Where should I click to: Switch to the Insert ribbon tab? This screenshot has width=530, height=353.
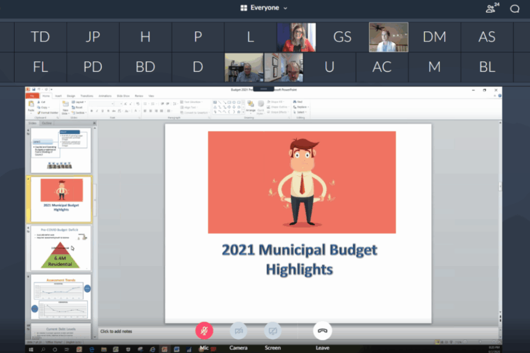pyautogui.click(x=58, y=95)
